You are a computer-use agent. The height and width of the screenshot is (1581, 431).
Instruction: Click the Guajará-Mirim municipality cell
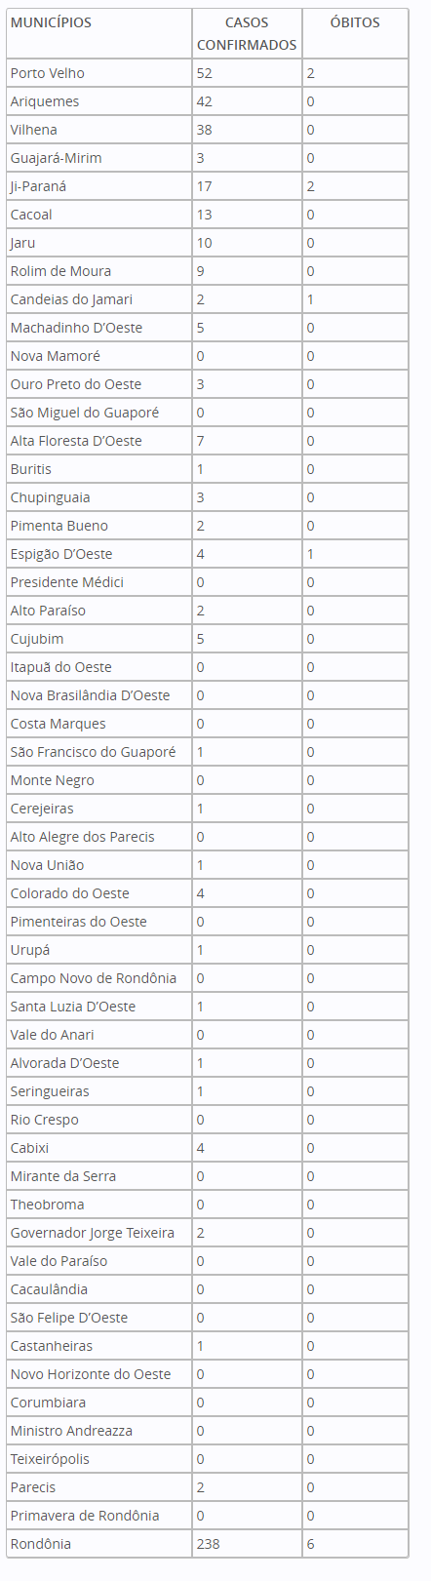(99, 158)
